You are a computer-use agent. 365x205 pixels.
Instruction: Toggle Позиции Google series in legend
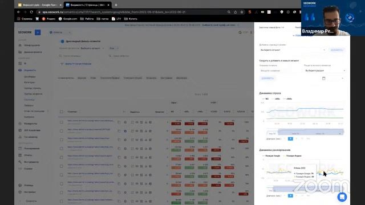[x=271, y=155]
